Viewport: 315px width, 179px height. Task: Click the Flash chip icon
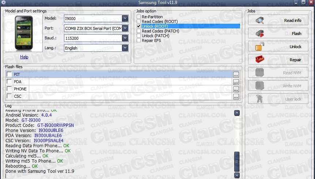tap(260, 34)
